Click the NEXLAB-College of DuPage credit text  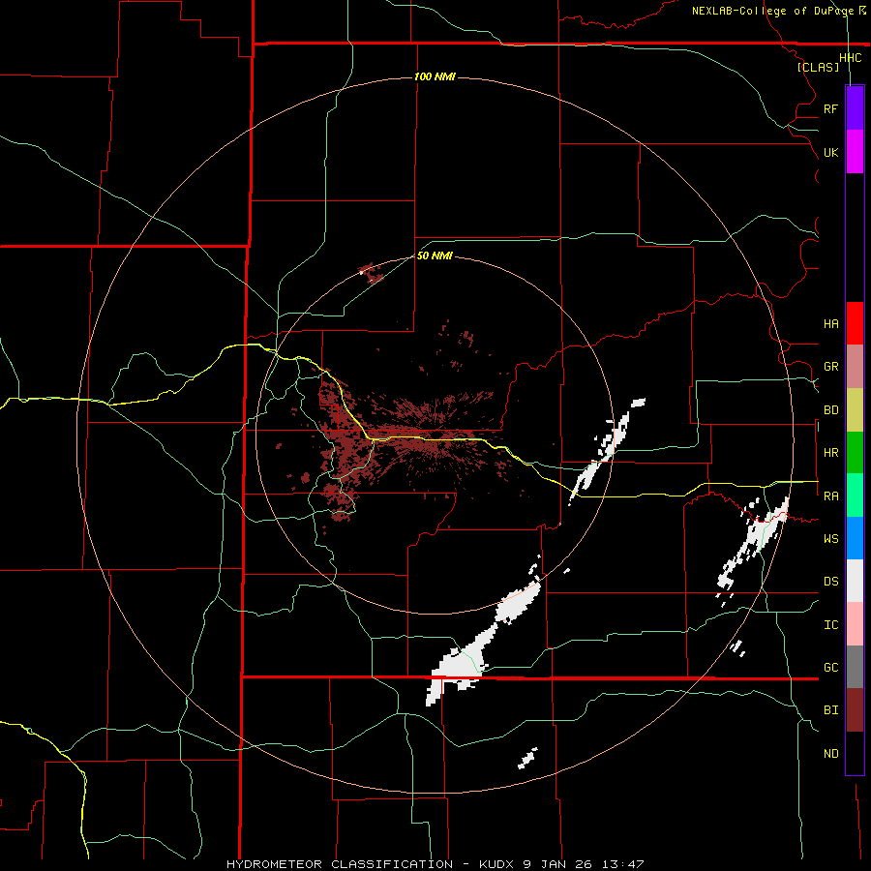775,11
